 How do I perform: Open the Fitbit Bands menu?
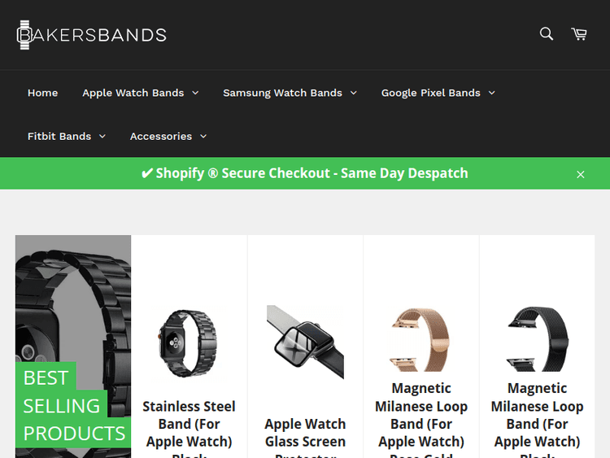[x=67, y=137]
